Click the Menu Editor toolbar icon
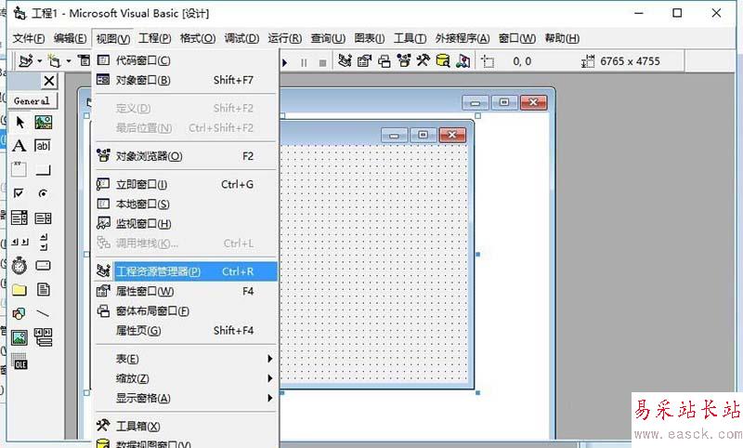This screenshot has height=448, width=743. point(84,61)
